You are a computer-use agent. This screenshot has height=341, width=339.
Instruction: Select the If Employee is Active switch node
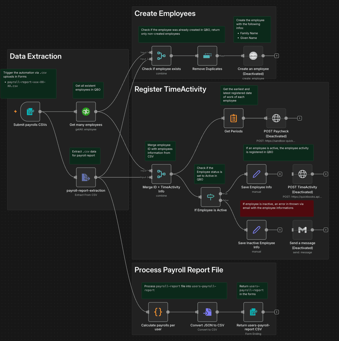click(x=210, y=197)
